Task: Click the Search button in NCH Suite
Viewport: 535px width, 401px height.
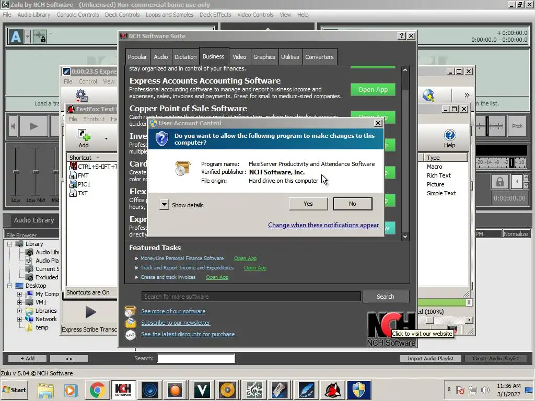Action: coord(386,297)
